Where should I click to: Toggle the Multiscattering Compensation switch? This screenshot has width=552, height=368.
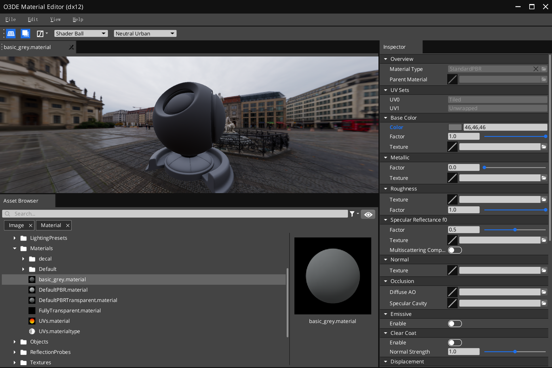[x=455, y=250]
